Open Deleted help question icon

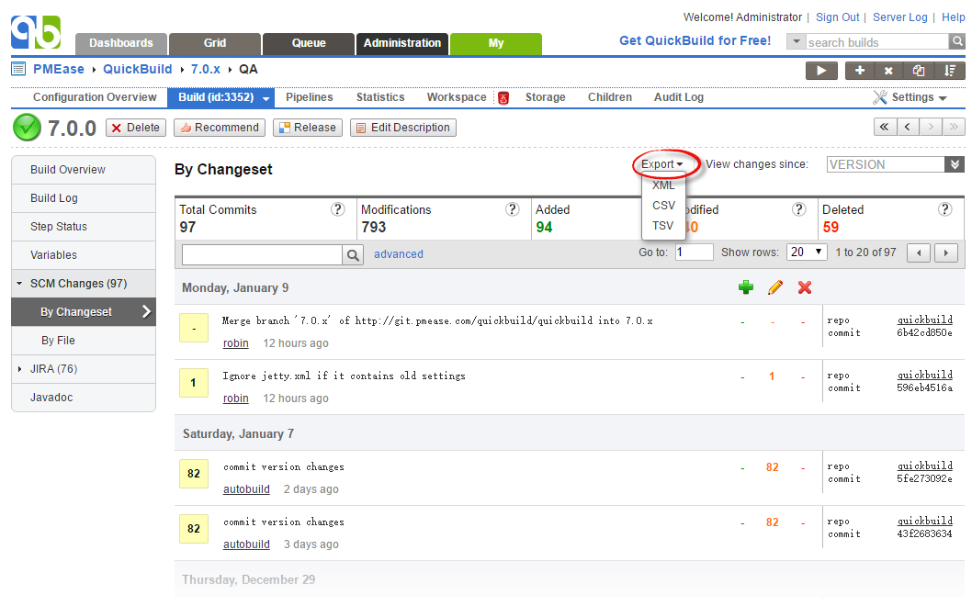click(944, 209)
